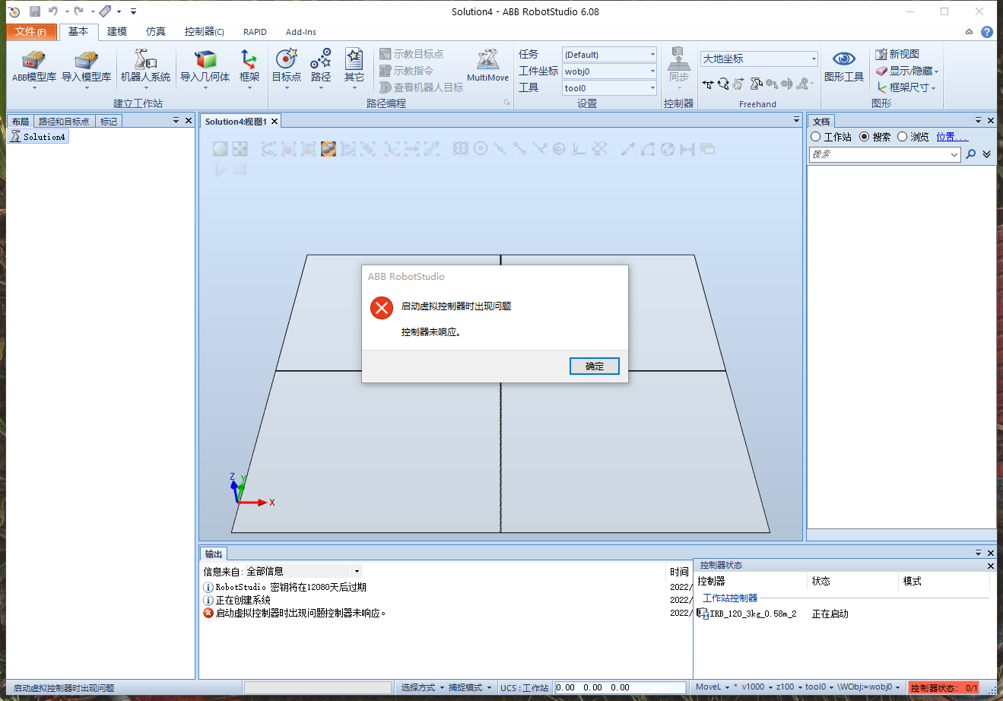
Task: Click 确定 to dismiss the error dialog
Action: pyautogui.click(x=594, y=366)
